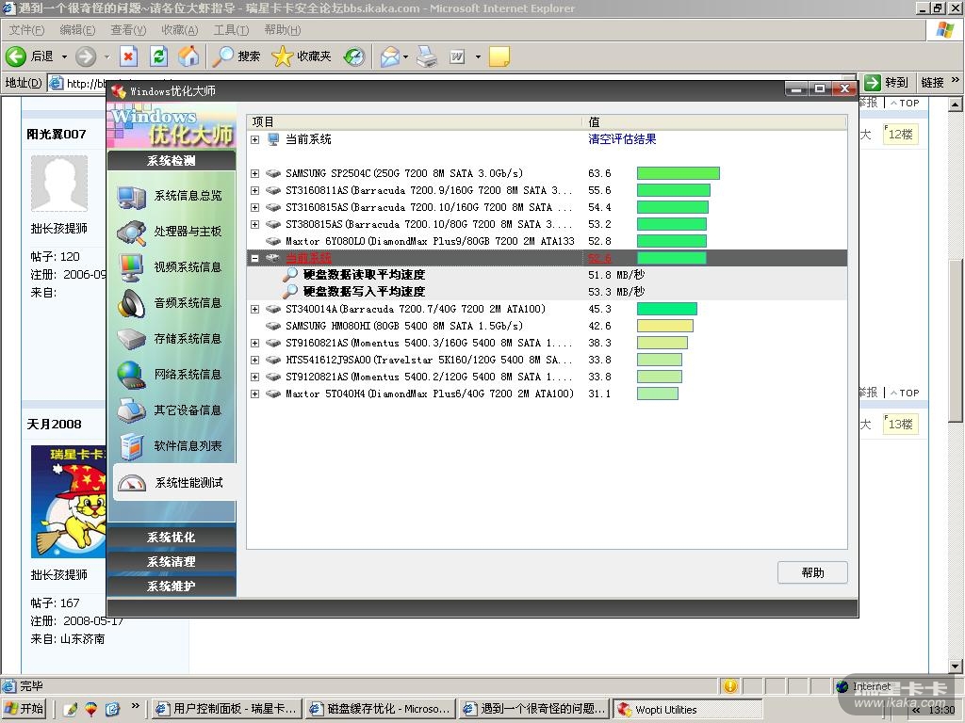This screenshot has width=965, height=723.
Task: Click Maxtor 5T040H4 score bar
Action: tap(657, 394)
